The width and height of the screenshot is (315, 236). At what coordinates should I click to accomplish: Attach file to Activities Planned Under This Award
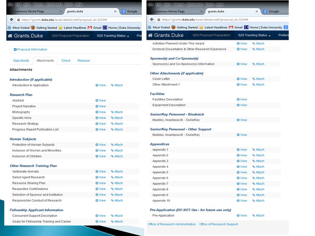pos(258,44)
